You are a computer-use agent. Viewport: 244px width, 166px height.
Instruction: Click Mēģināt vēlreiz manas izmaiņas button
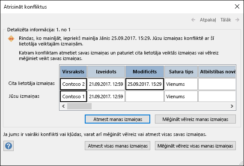(x=195, y=119)
